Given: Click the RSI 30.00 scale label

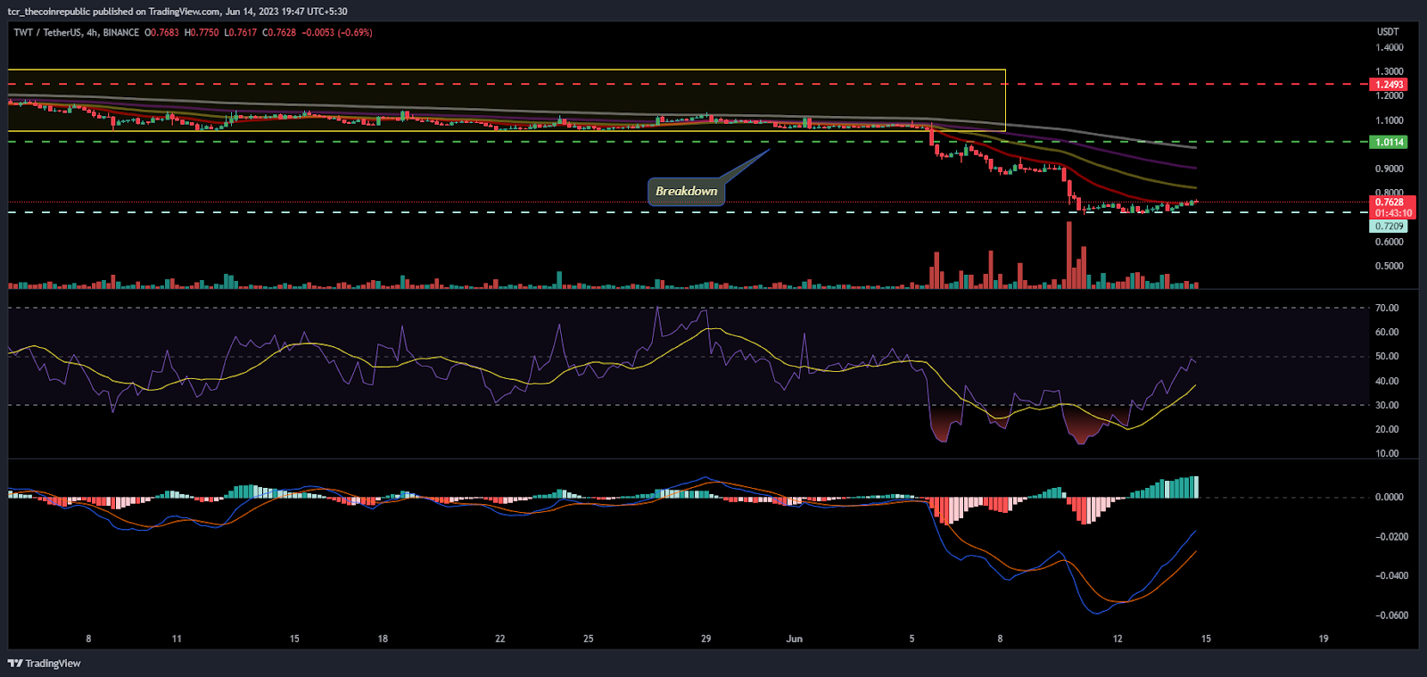Looking at the screenshot, I should (x=1387, y=405).
